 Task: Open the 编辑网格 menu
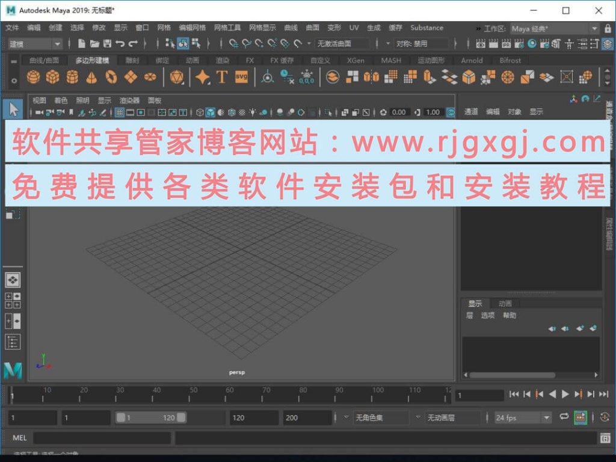tap(192, 28)
